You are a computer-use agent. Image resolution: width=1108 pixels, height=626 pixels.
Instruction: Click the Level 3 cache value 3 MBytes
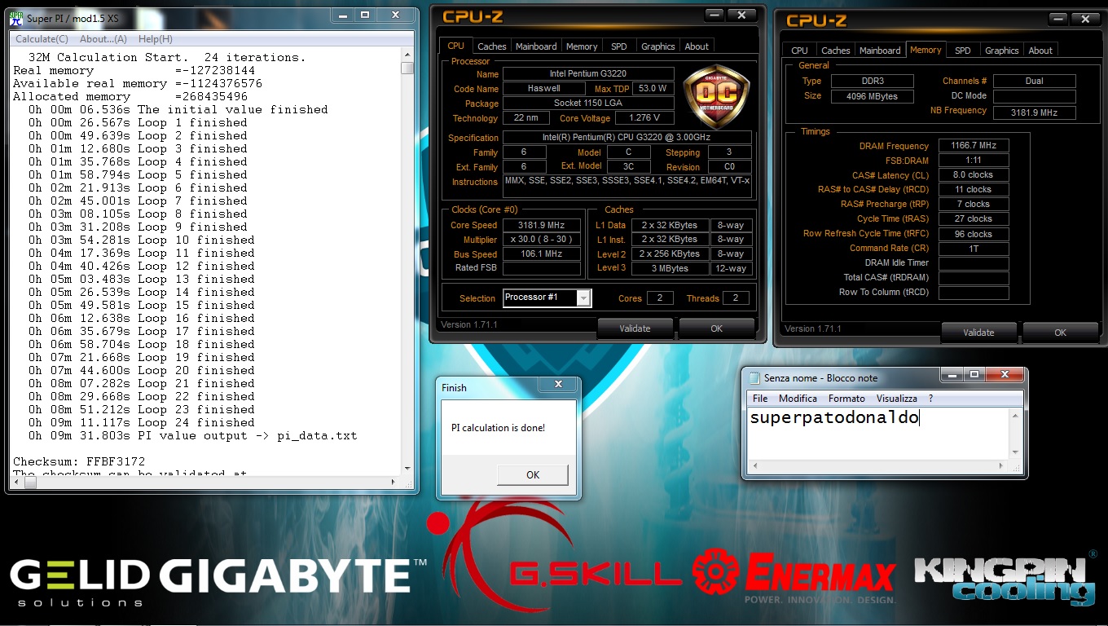(x=670, y=269)
